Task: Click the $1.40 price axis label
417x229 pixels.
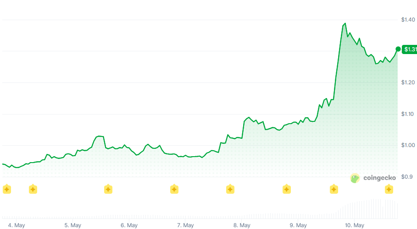Action: (408, 20)
